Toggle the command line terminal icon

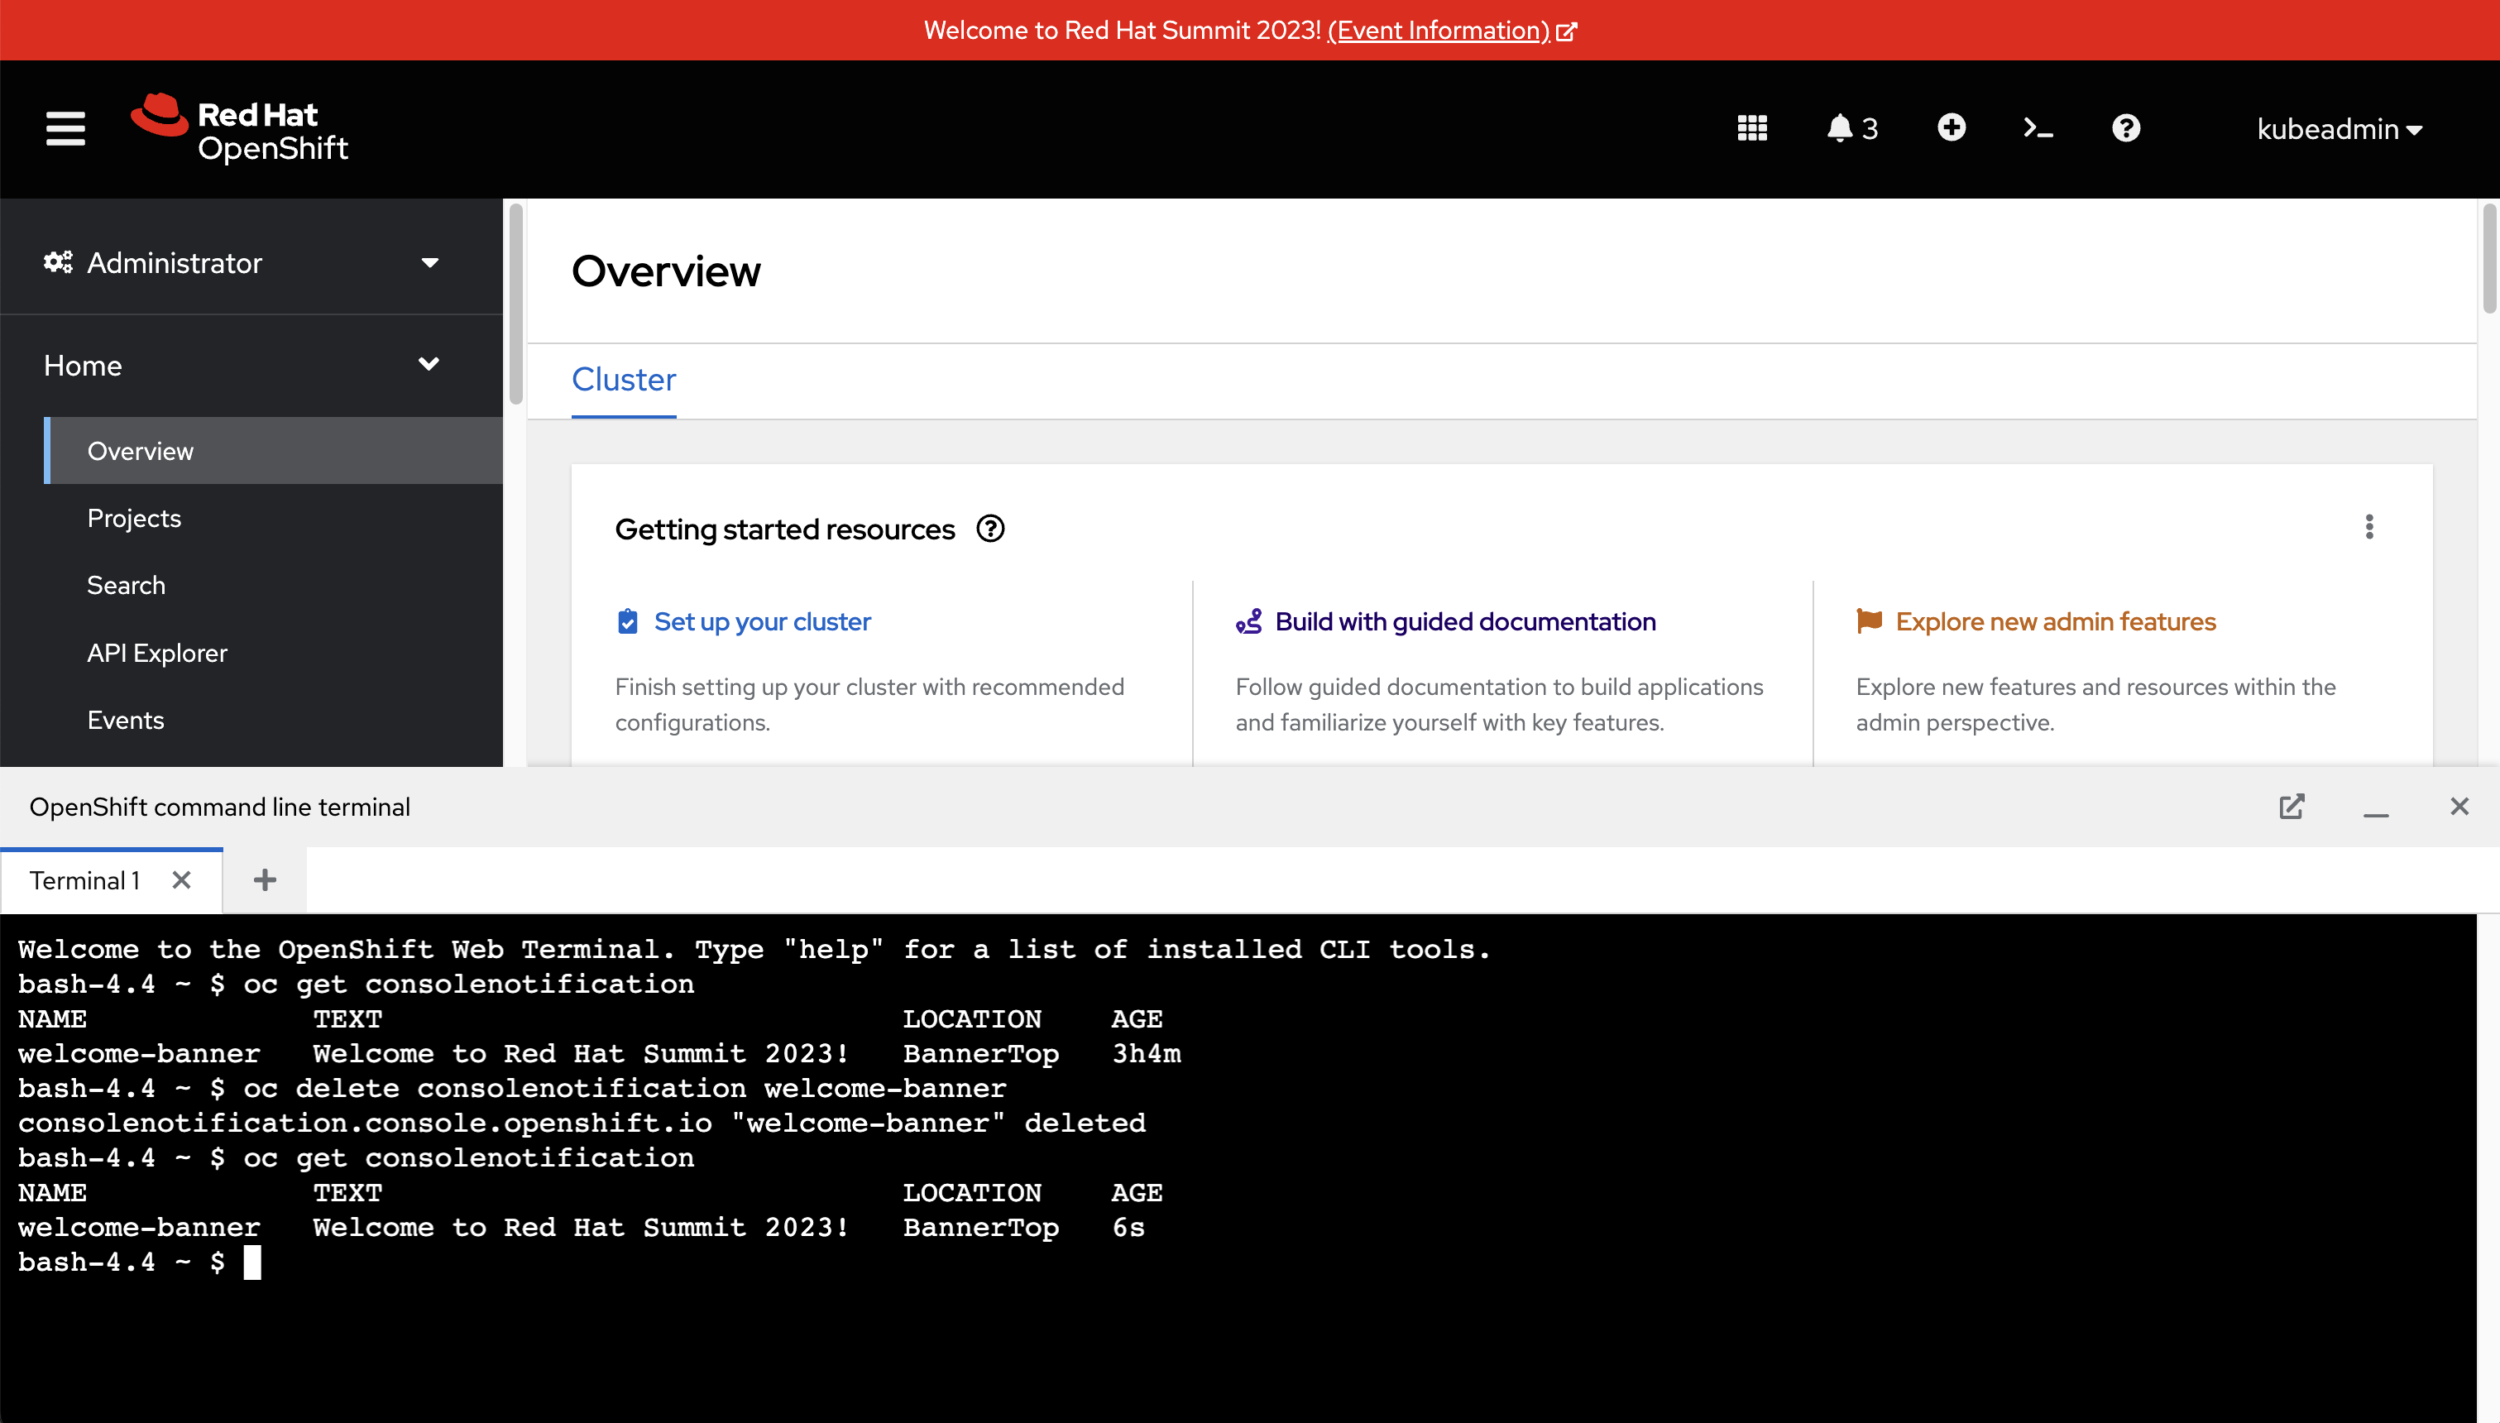click(x=2038, y=128)
